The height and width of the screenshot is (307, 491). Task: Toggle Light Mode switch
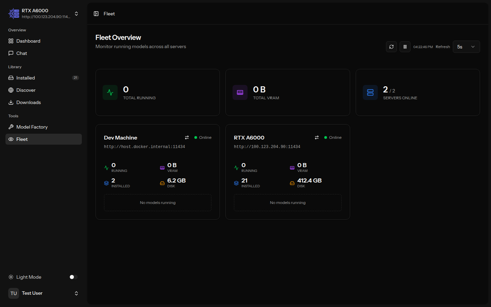tap(73, 277)
